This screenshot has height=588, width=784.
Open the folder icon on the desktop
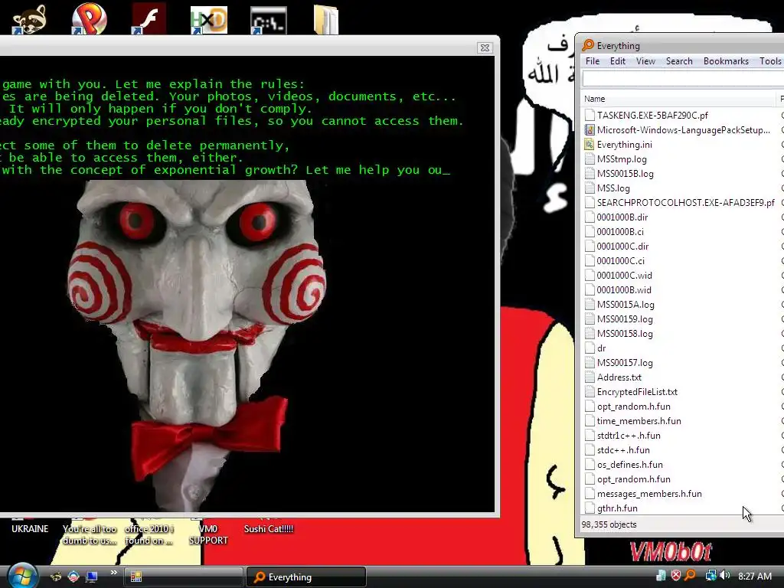click(x=326, y=19)
